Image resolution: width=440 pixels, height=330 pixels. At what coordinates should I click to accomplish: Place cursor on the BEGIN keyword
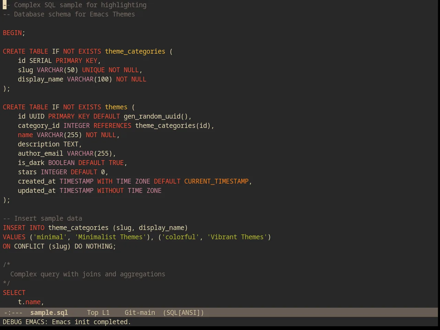[12, 33]
